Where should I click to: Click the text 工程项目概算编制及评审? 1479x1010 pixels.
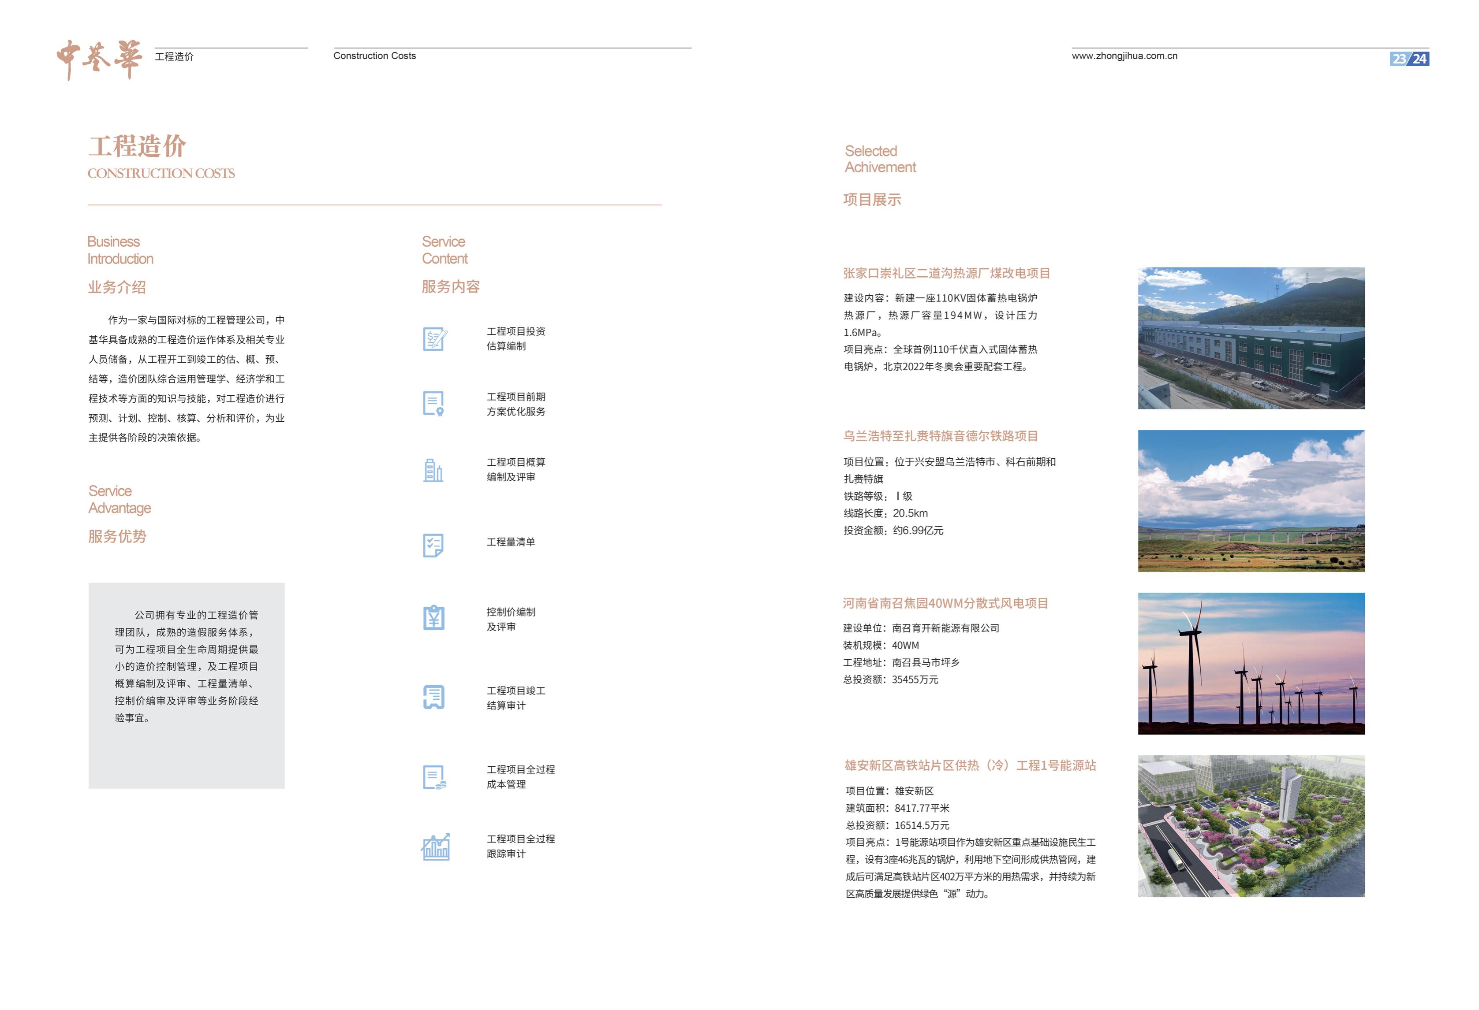tap(516, 469)
